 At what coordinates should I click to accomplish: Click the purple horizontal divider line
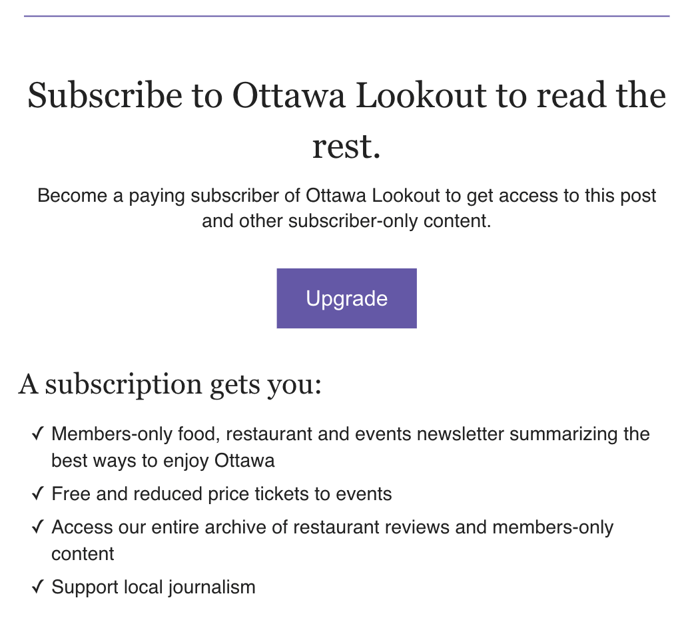[x=346, y=17]
